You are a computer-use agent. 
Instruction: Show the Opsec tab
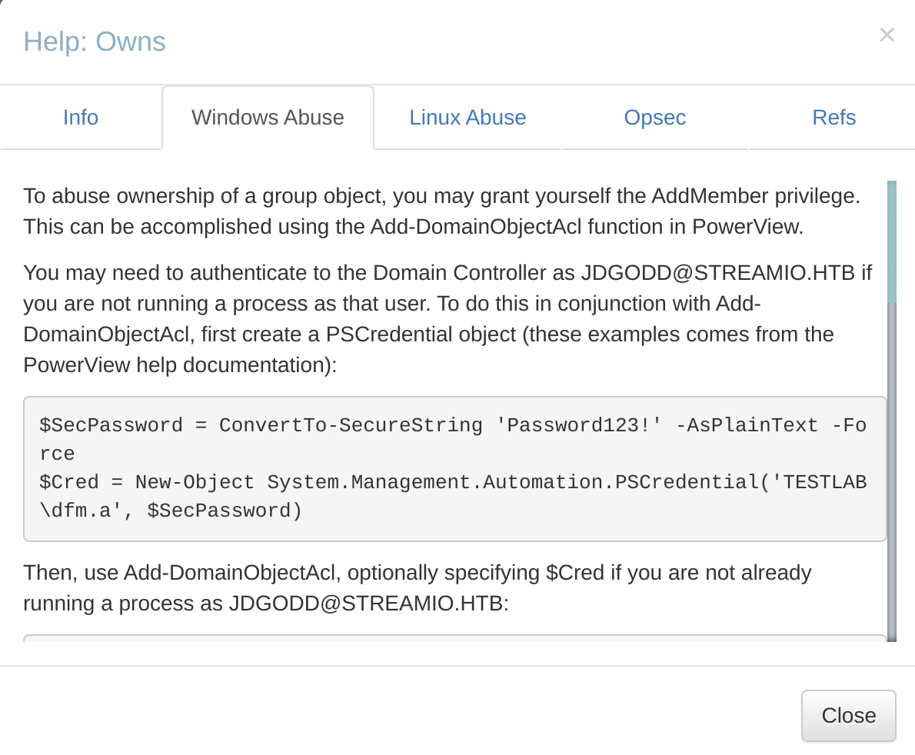coord(654,118)
